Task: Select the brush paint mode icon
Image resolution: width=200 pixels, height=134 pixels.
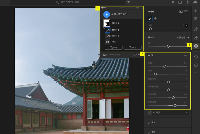Action: click(x=150, y=19)
